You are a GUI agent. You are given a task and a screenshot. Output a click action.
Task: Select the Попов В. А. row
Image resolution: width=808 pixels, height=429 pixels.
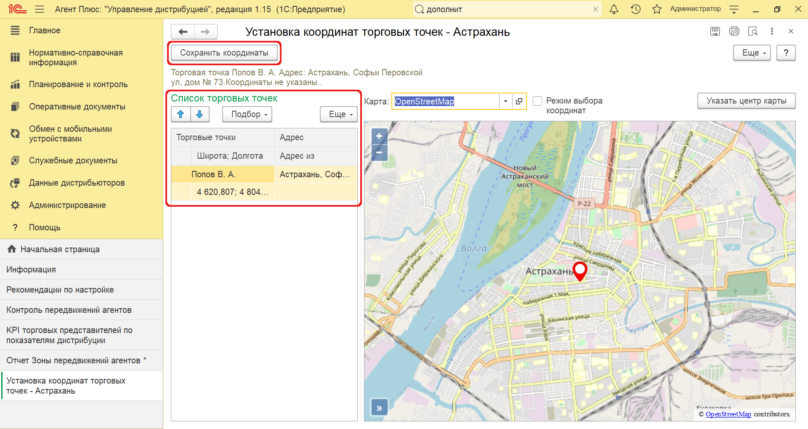point(213,174)
